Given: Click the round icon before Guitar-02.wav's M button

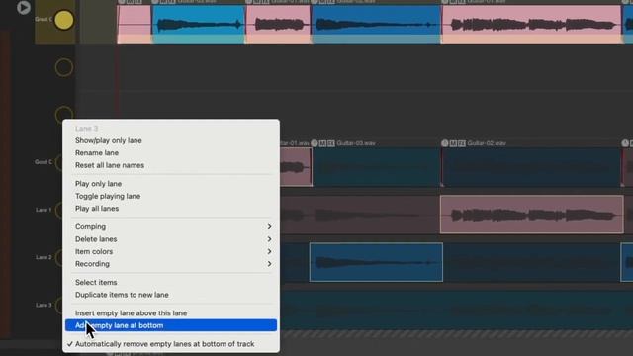Looking at the screenshot, I should [444, 143].
